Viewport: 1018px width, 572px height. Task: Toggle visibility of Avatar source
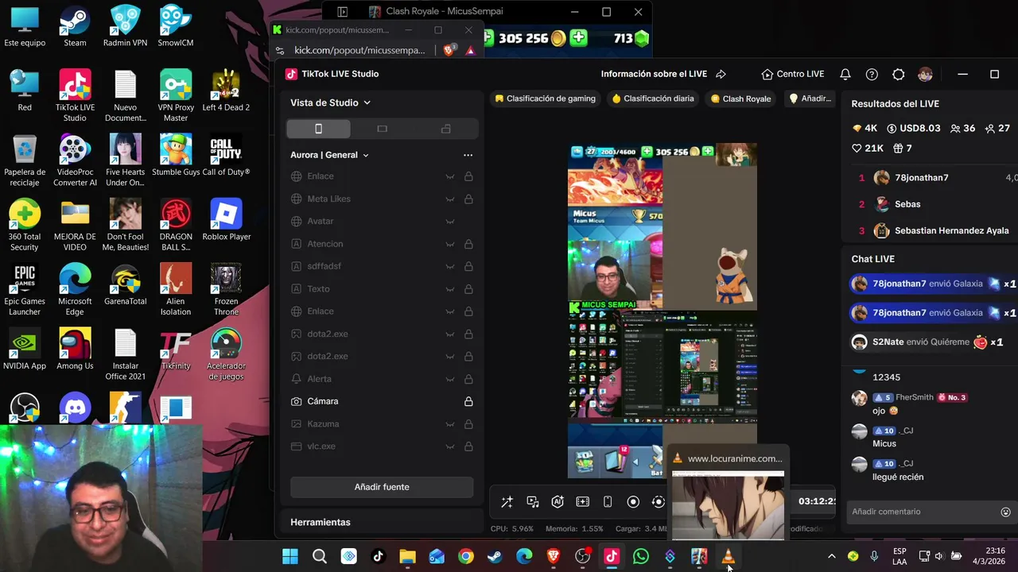tap(449, 221)
